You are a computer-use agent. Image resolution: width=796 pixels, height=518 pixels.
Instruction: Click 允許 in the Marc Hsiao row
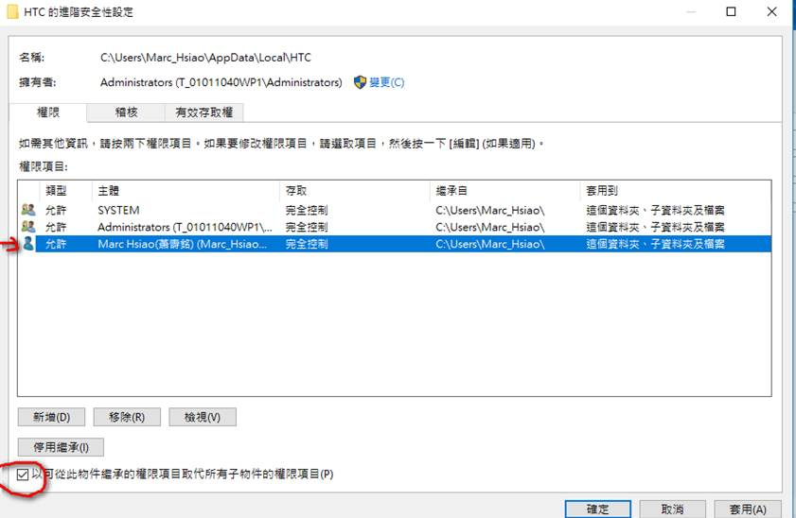click(56, 244)
